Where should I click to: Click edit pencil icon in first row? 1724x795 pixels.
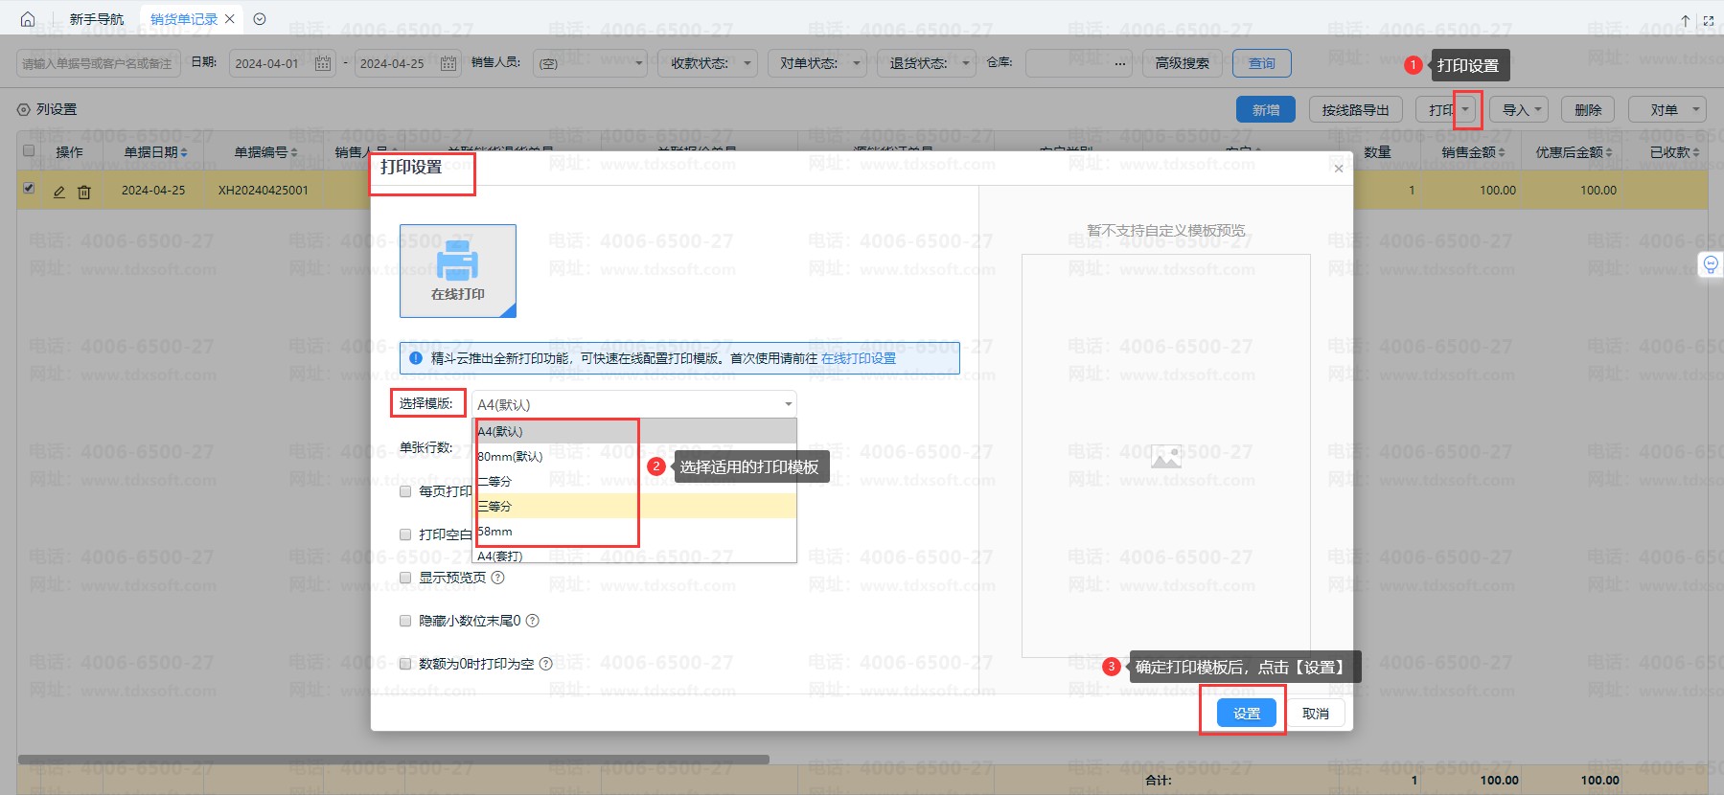(x=59, y=192)
